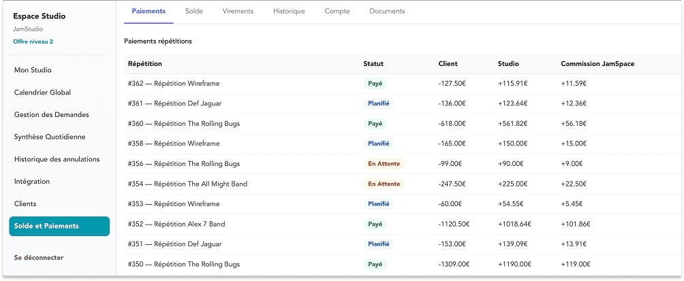Click the Planifié badge on row #358
Screen dimensions: 684x281
click(x=379, y=144)
